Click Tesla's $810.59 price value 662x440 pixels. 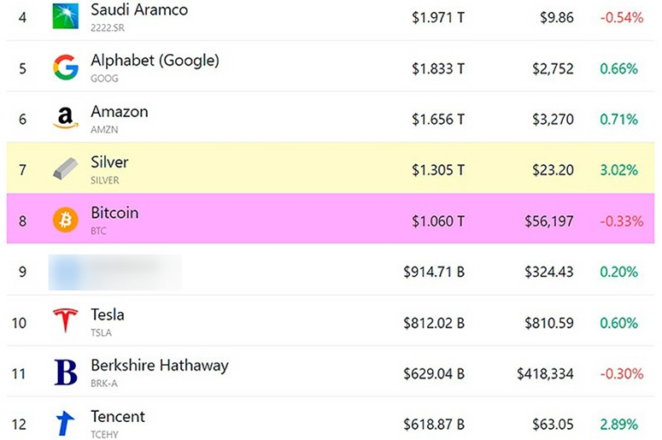[x=551, y=323]
